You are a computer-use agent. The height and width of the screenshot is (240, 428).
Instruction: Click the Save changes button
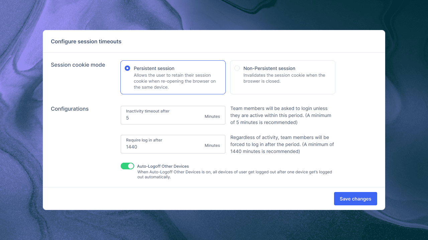coord(355,199)
